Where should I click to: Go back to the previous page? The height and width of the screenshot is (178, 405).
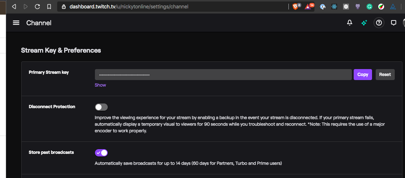point(14,7)
